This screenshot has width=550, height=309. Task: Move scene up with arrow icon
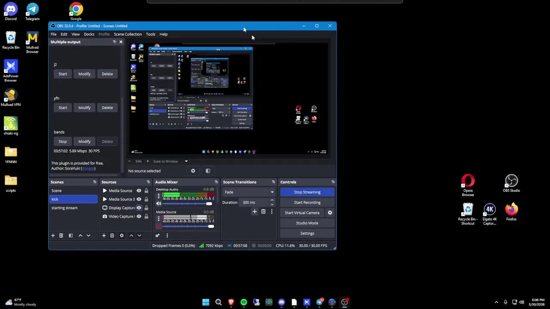[x=80, y=235]
